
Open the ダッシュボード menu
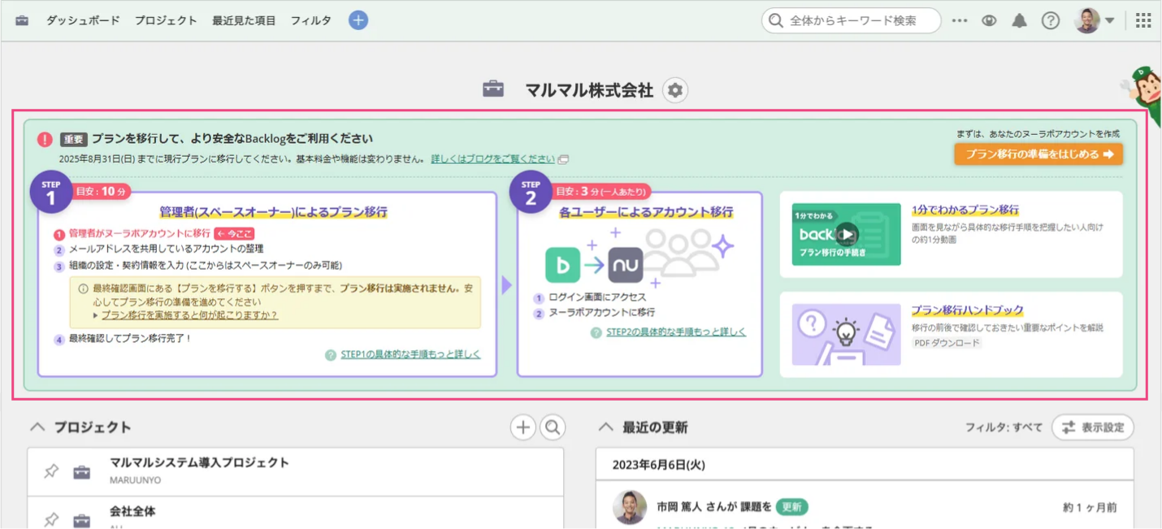coord(83,21)
